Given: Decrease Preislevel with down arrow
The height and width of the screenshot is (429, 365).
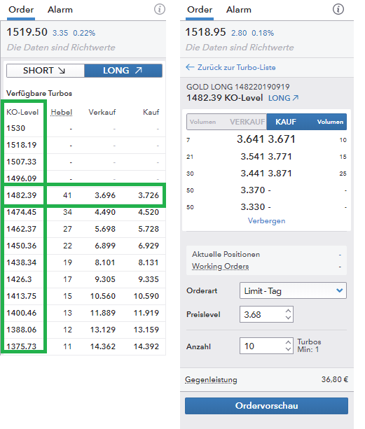Looking at the screenshot, I should coord(288,318).
